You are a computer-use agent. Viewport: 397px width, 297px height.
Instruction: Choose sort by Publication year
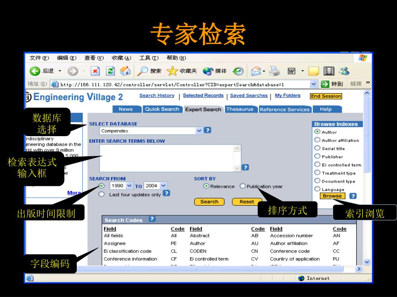pyautogui.click(x=243, y=186)
